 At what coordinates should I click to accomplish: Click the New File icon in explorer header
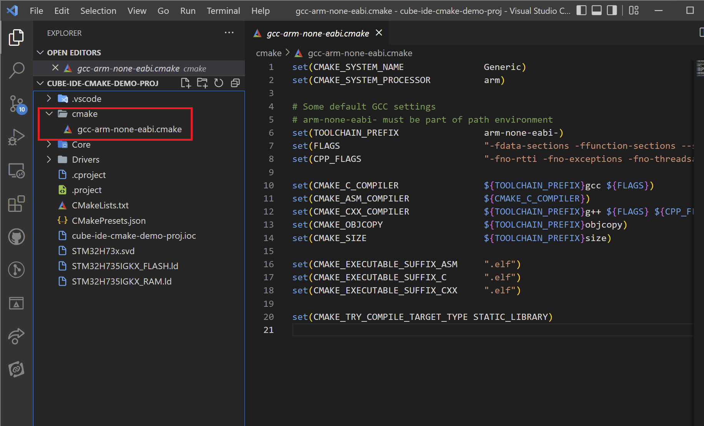point(186,83)
